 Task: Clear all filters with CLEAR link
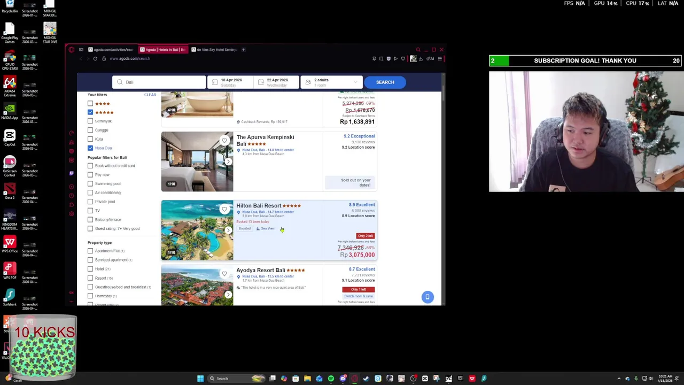coord(150,95)
